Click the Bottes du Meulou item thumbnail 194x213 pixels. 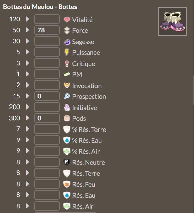tap(172, 22)
